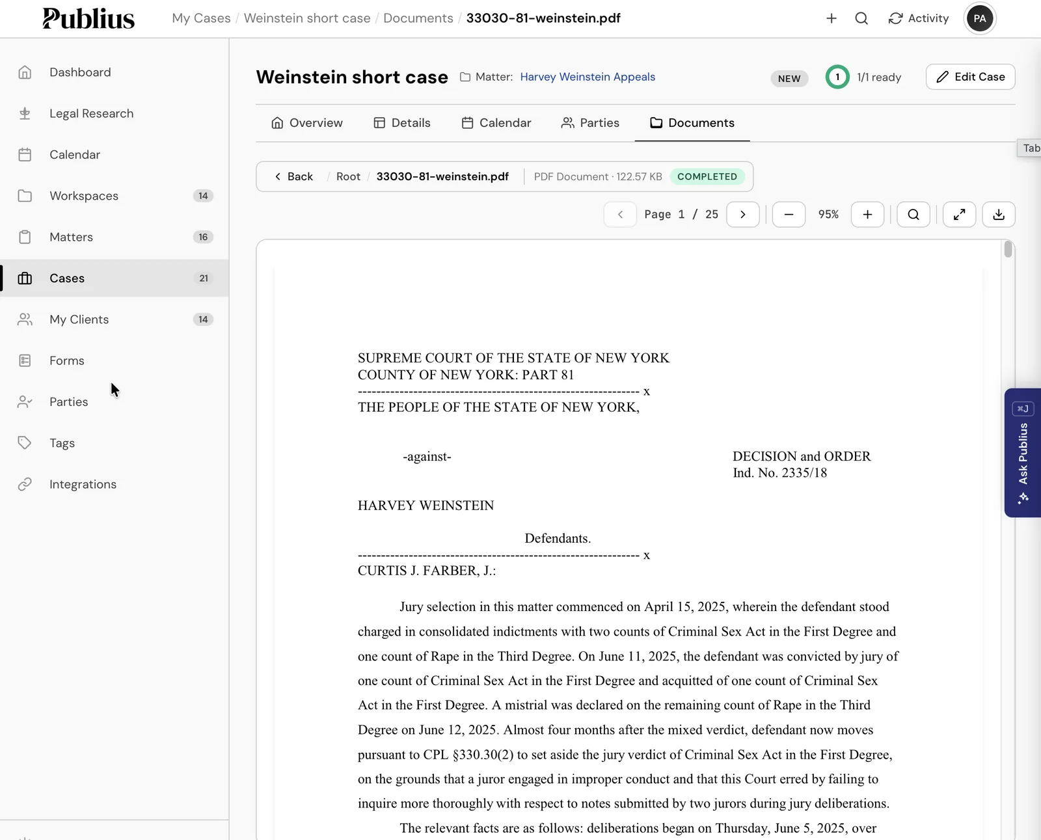Click 'Ind. No. 2335/18' in PDF
This screenshot has height=840, width=1041.
(779, 473)
